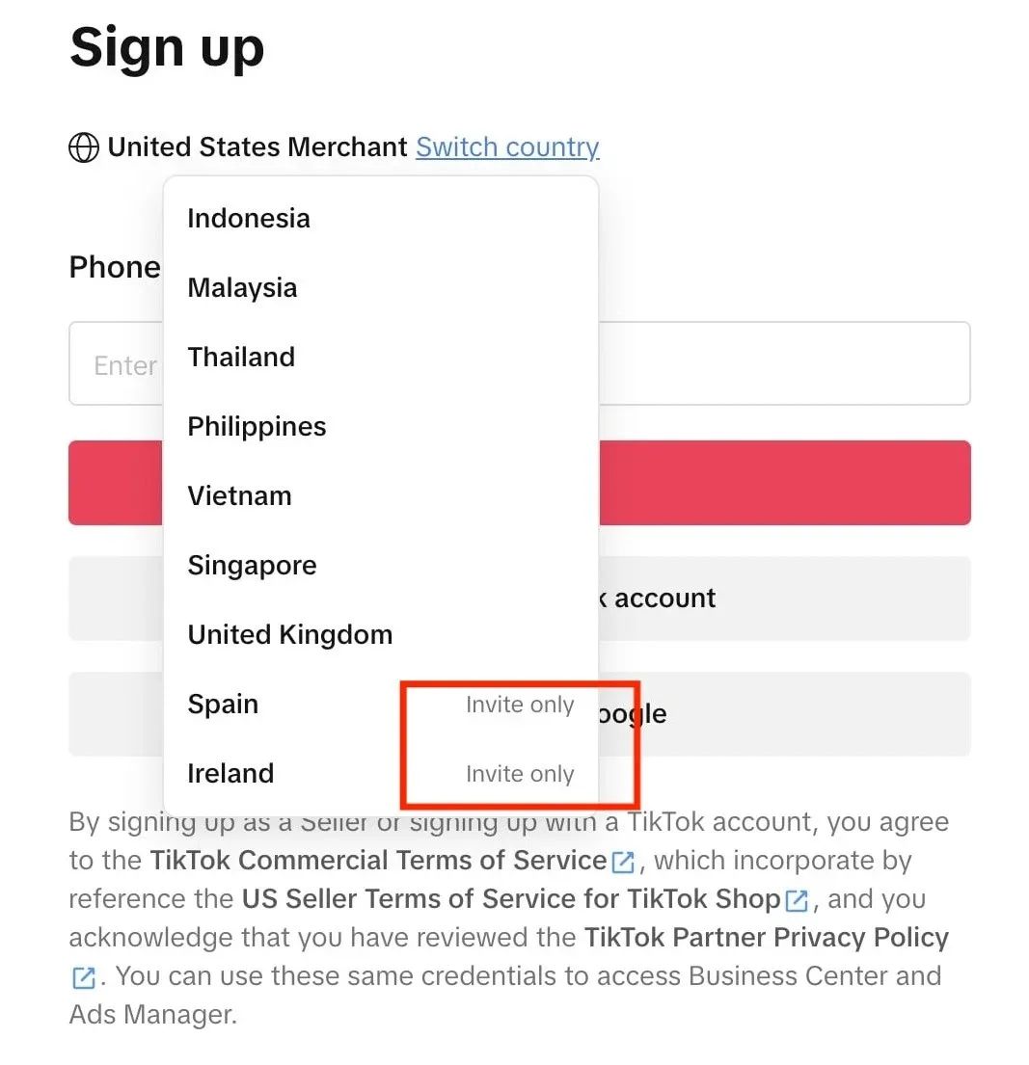Screen dimensions: 1029x1065
Task: Open external link icon after US Seller Terms
Action: pos(797,900)
